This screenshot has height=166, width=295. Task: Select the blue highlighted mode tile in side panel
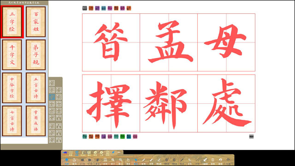[x=52, y=97]
